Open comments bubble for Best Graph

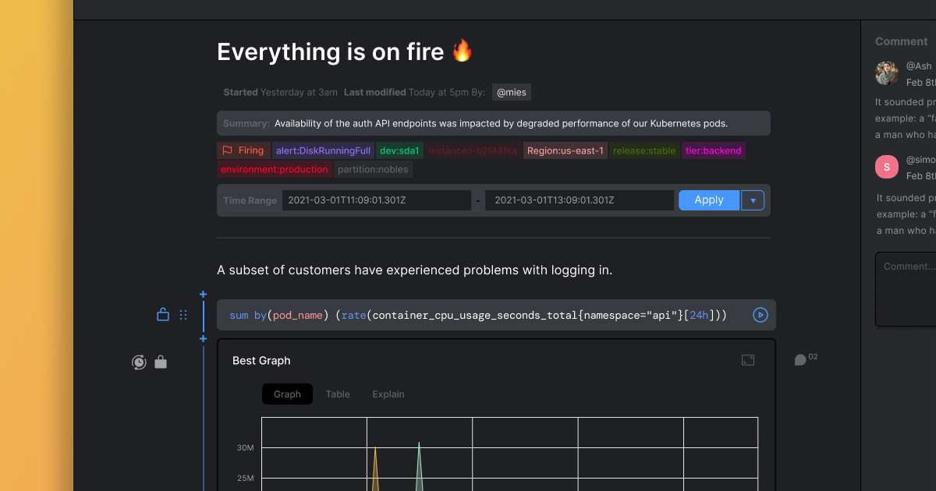coord(800,359)
